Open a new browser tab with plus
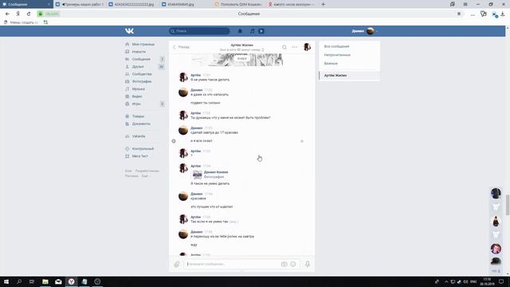This screenshot has height=287, width=510. click(324, 4)
